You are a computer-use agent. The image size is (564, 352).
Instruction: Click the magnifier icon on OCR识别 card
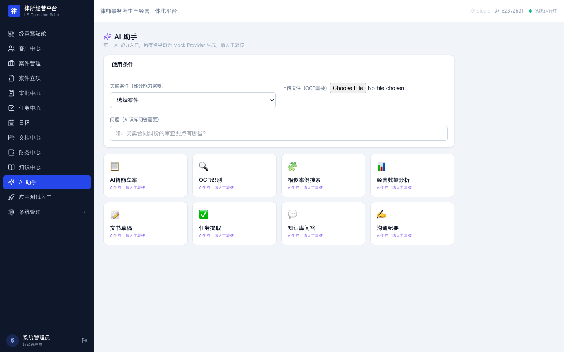click(204, 166)
